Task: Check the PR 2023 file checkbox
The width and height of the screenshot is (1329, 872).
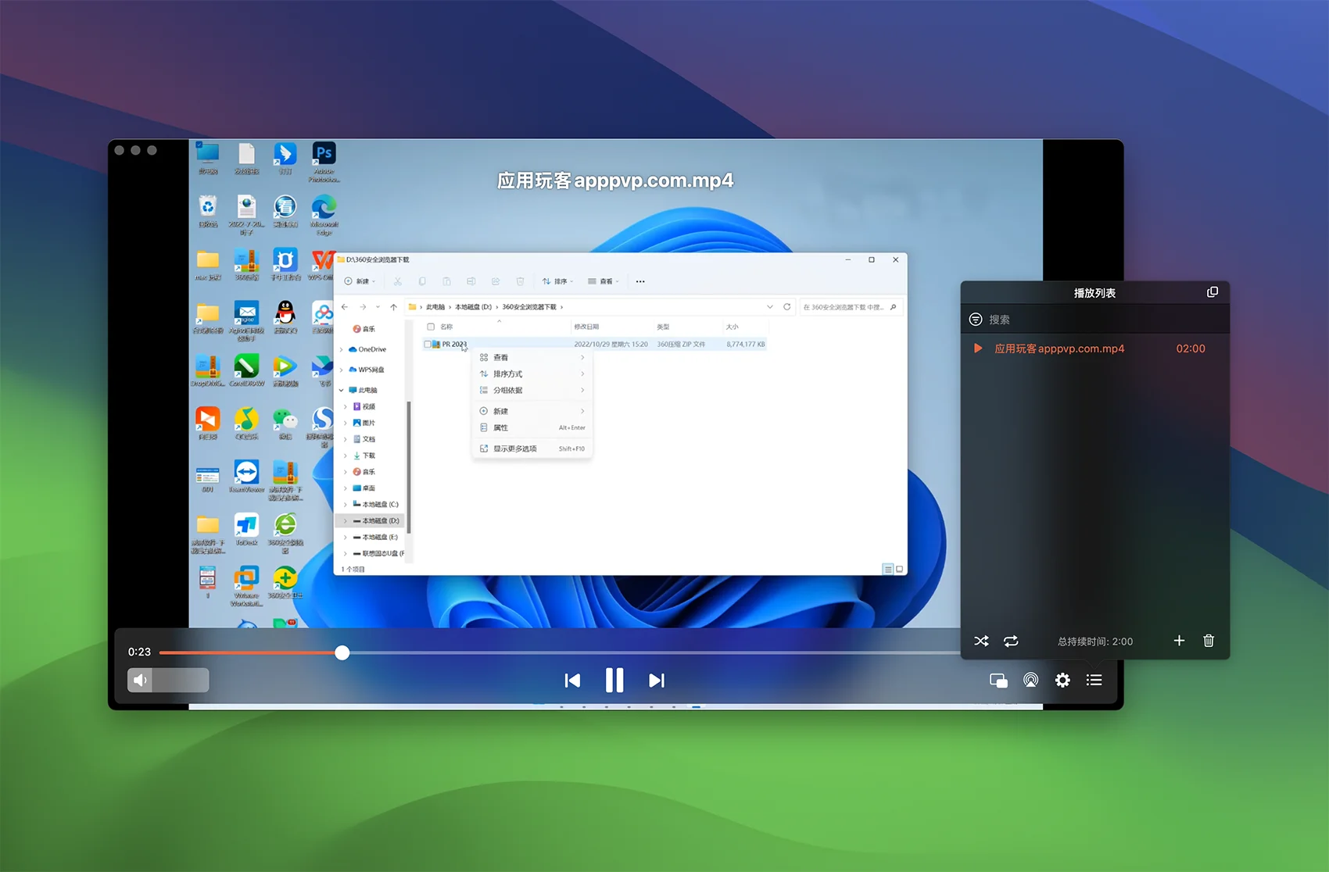Action: pos(428,344)
